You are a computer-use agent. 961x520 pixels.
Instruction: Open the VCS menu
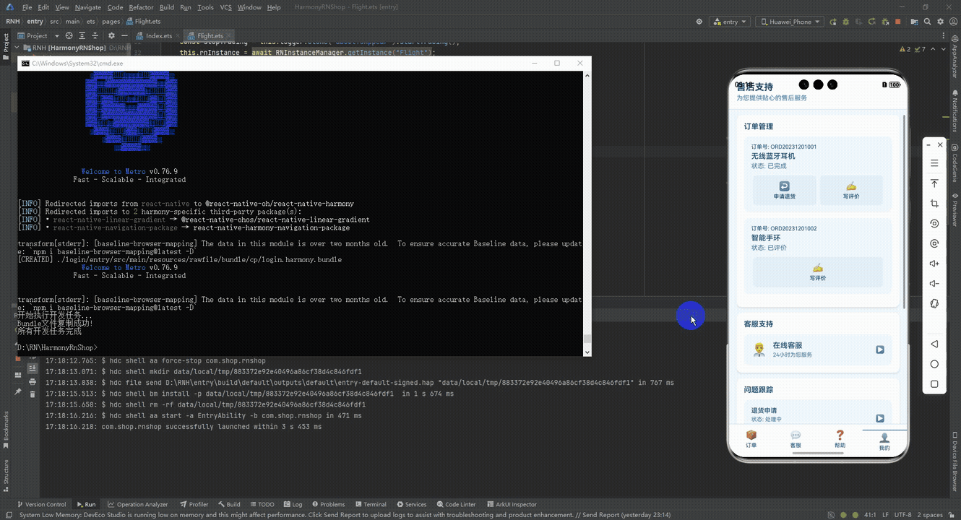(226, 7)
